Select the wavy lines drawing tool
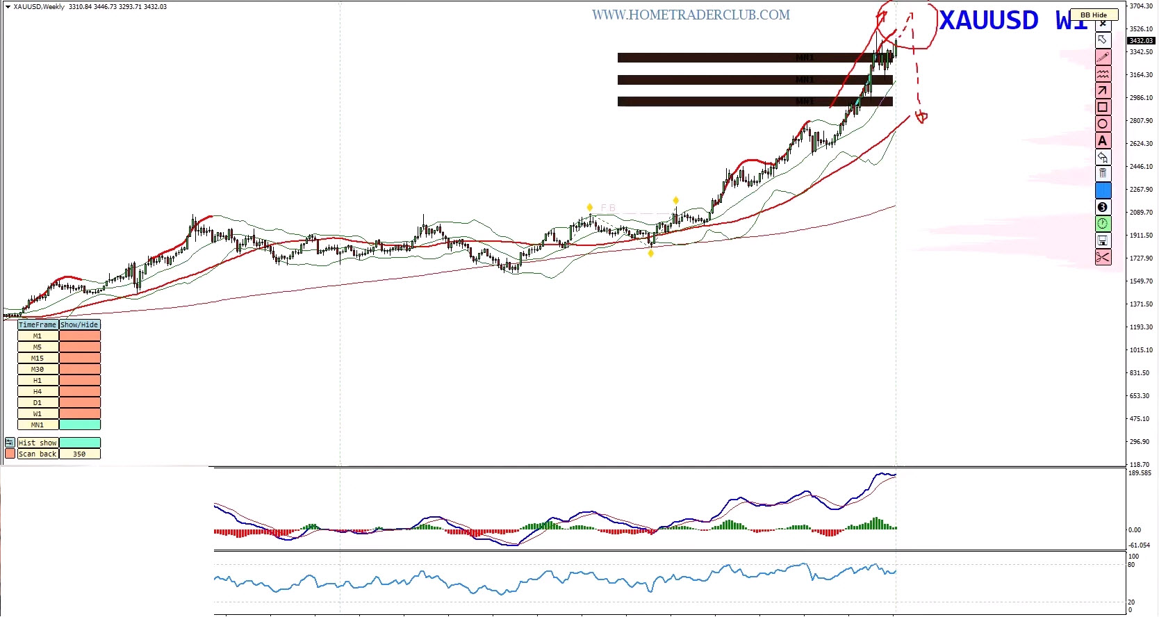 [1103, 74]
